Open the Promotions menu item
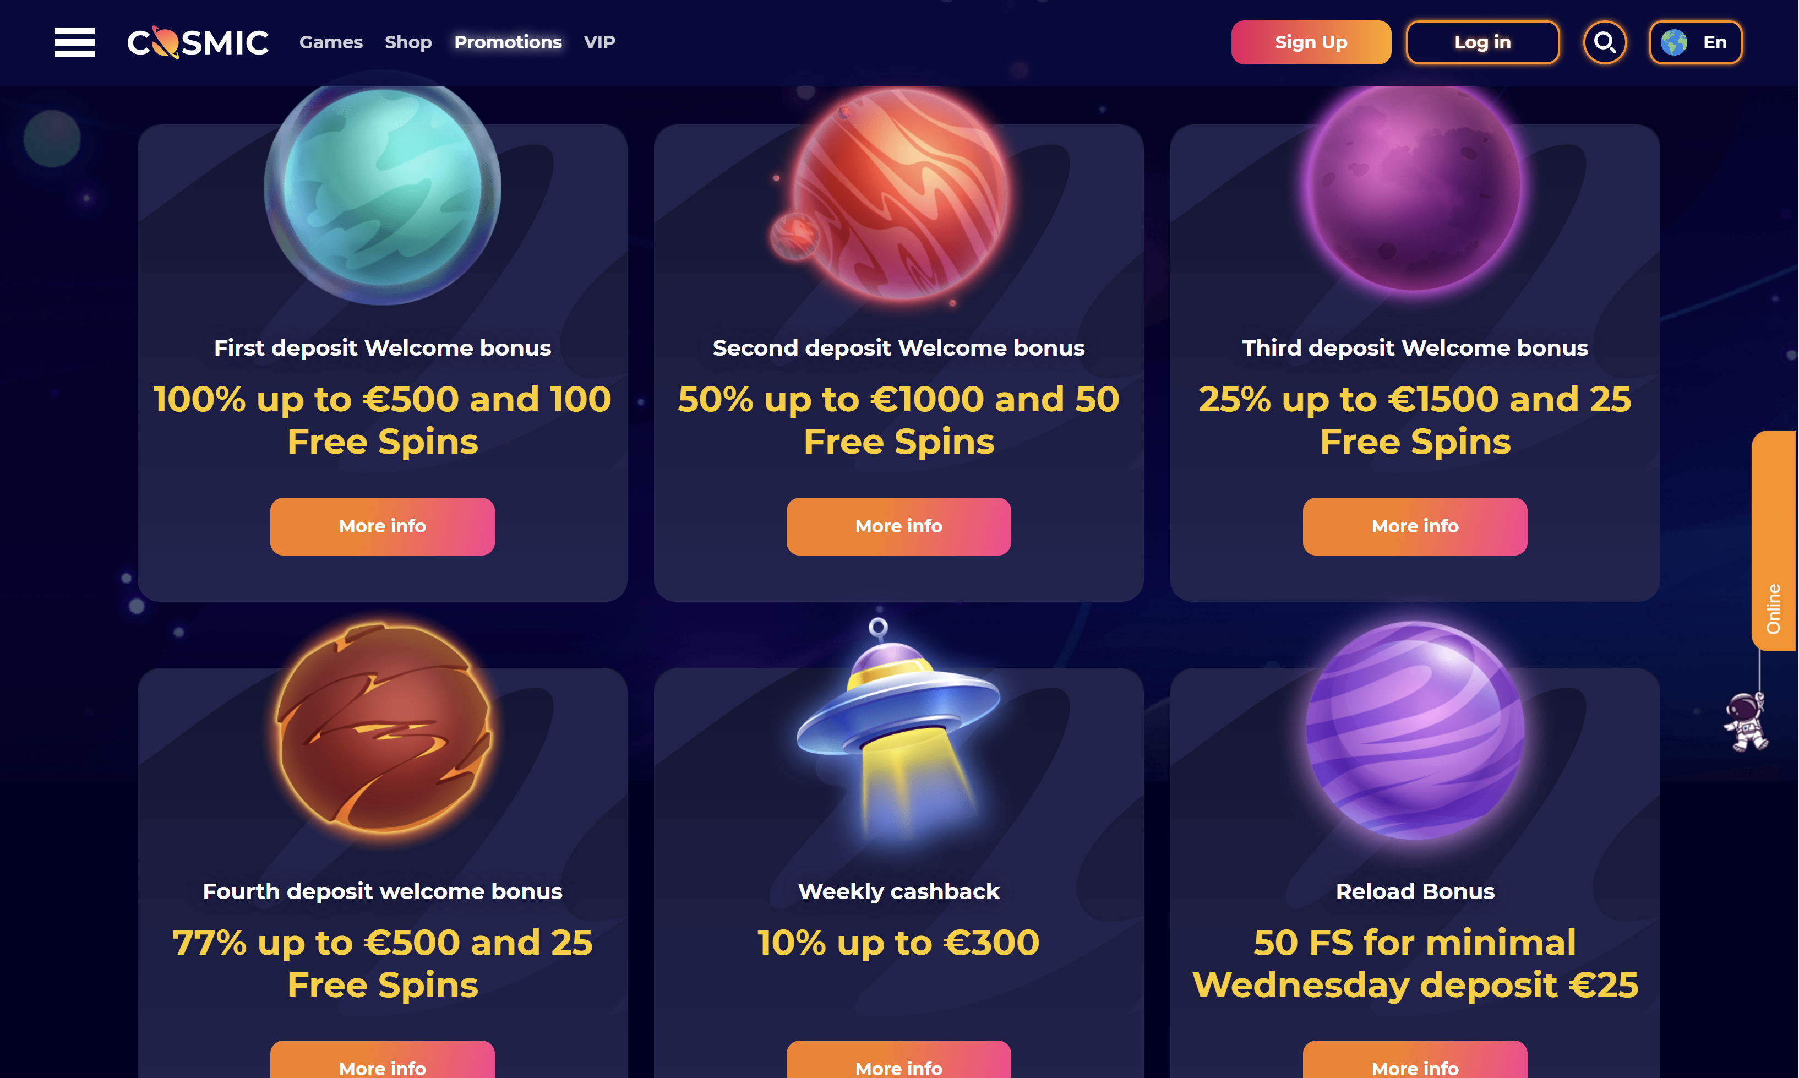 (x=508, y=42)
